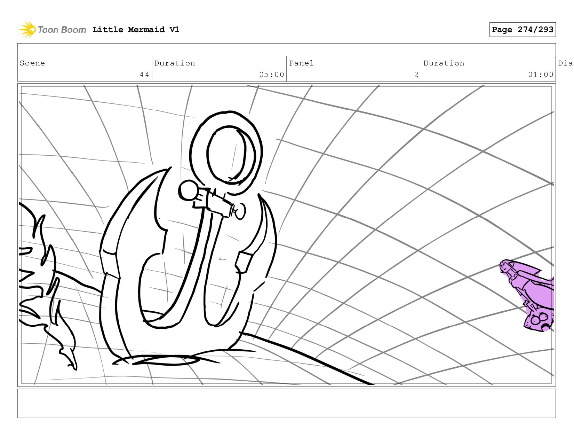Click the Toon Boom logo

52,30
